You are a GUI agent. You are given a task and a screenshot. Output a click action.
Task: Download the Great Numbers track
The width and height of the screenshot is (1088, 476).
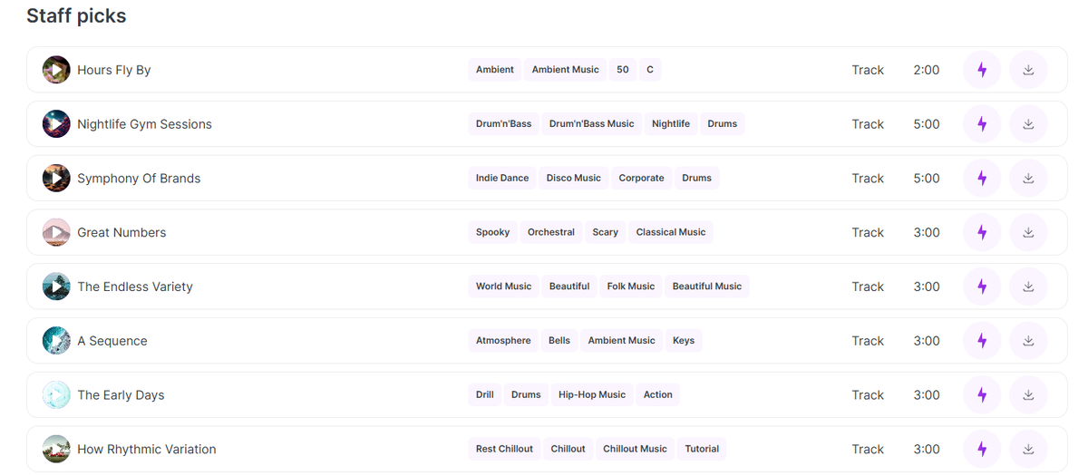click(1028, 233)
